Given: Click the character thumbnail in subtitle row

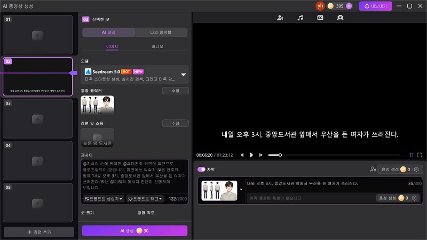Looking at the screenshot, I should tap(219, 190).
